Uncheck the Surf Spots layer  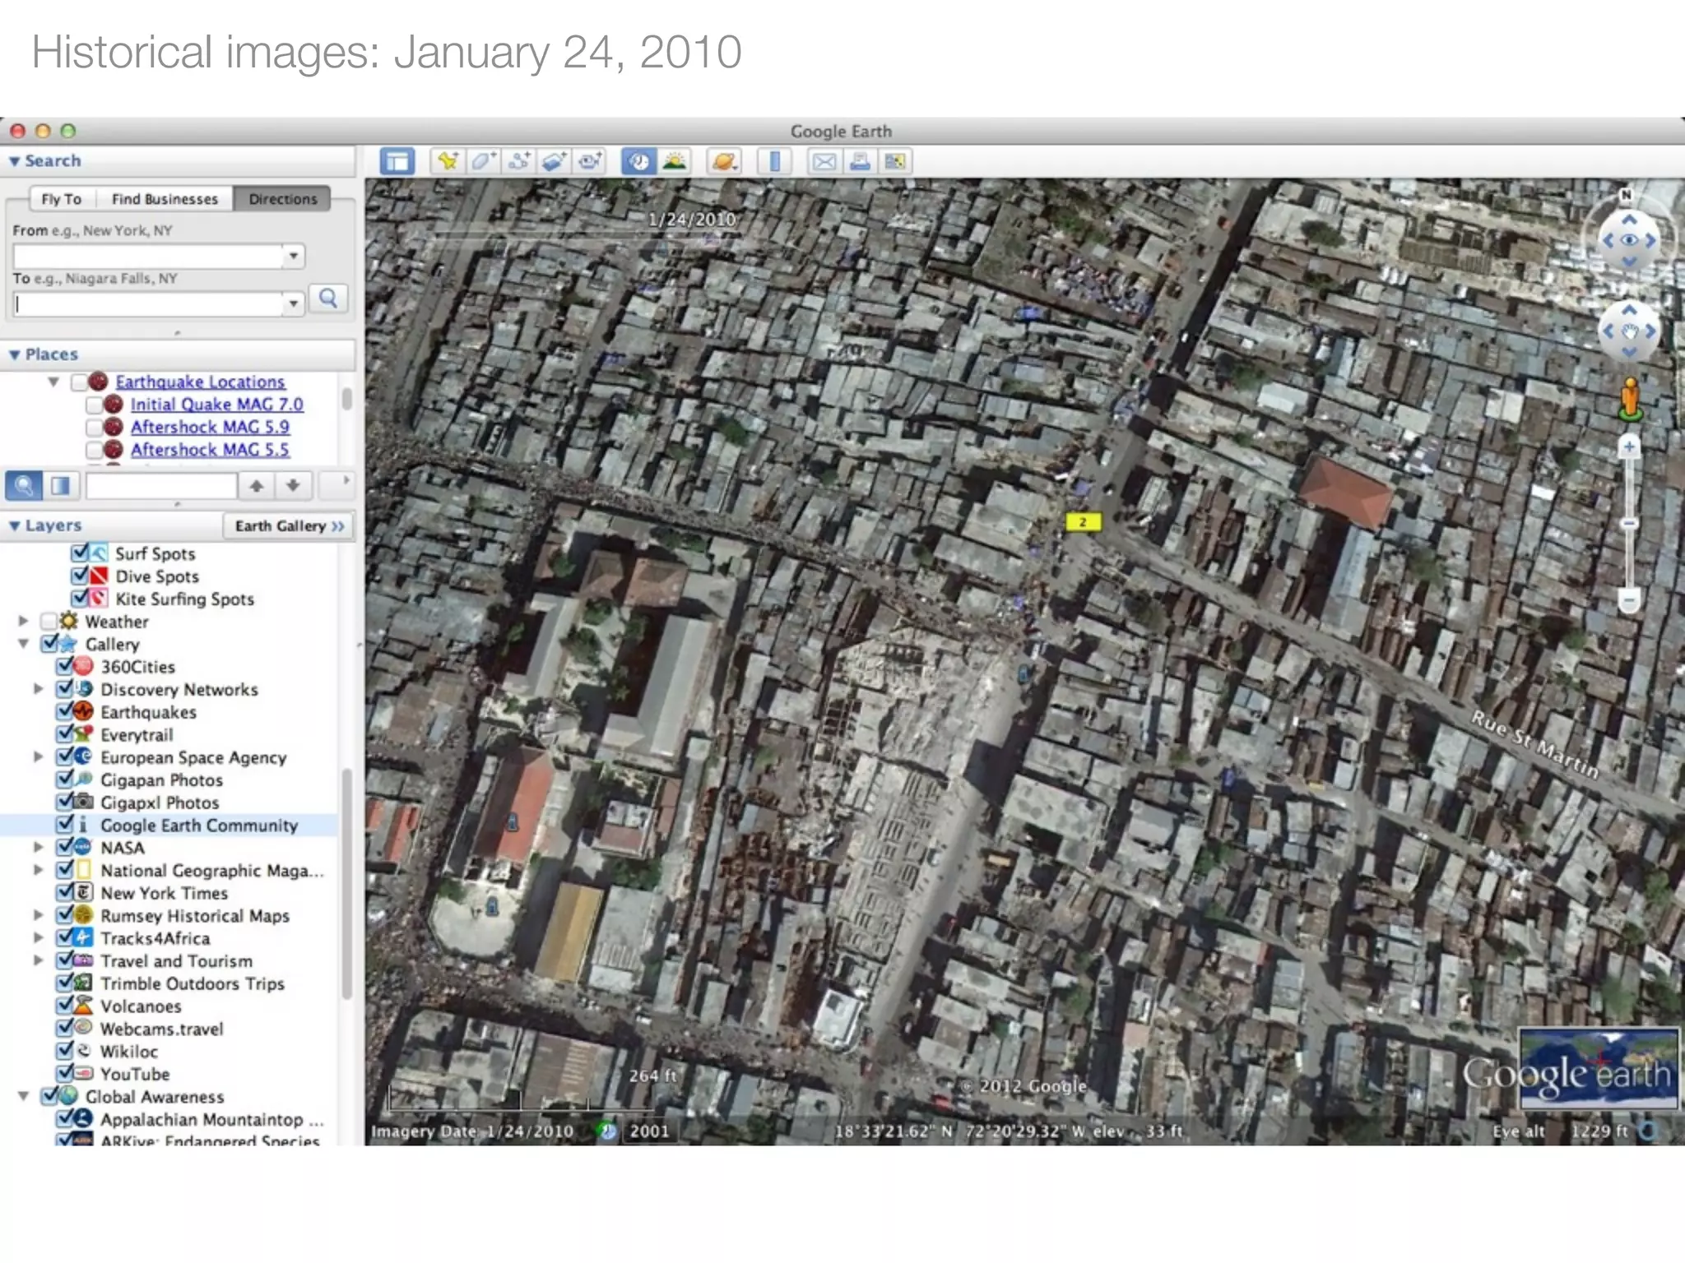(80, 553)
